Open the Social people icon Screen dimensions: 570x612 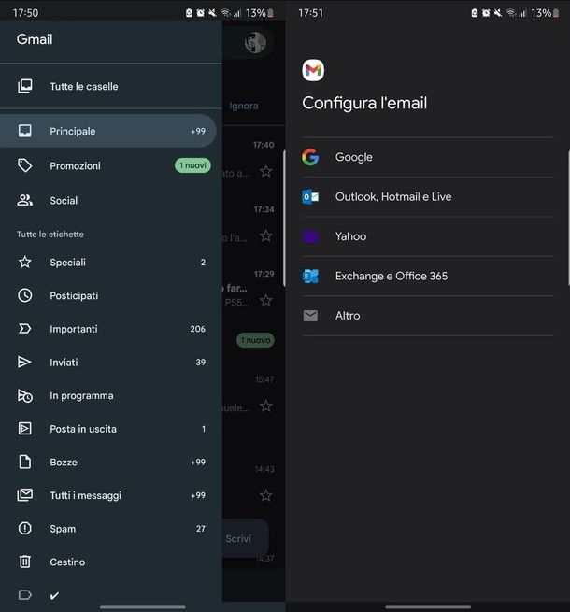pos(25,200)
